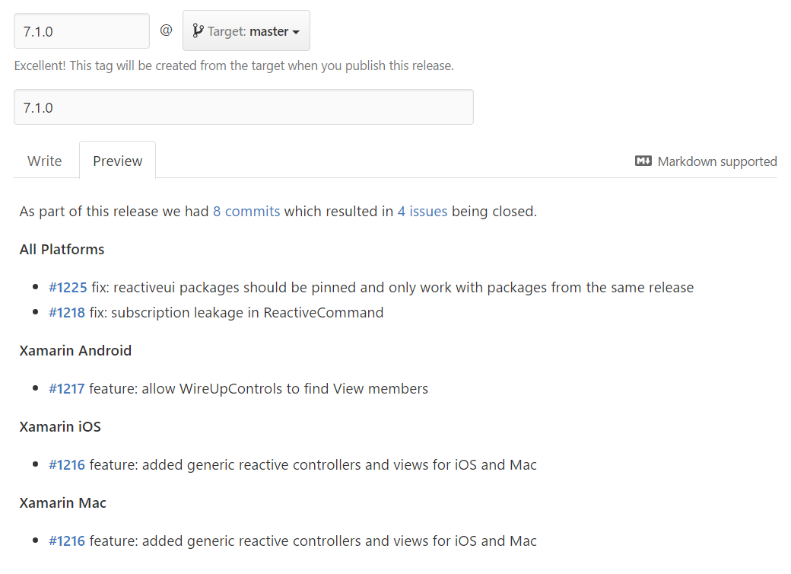
Task: Switch to the Write tab
Action: pos(45,161)
